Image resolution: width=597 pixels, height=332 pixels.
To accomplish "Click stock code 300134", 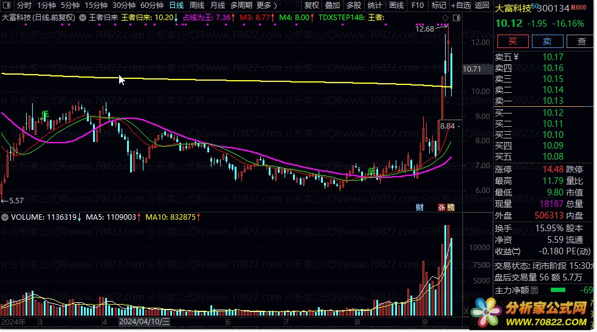I will pos(553,8).
